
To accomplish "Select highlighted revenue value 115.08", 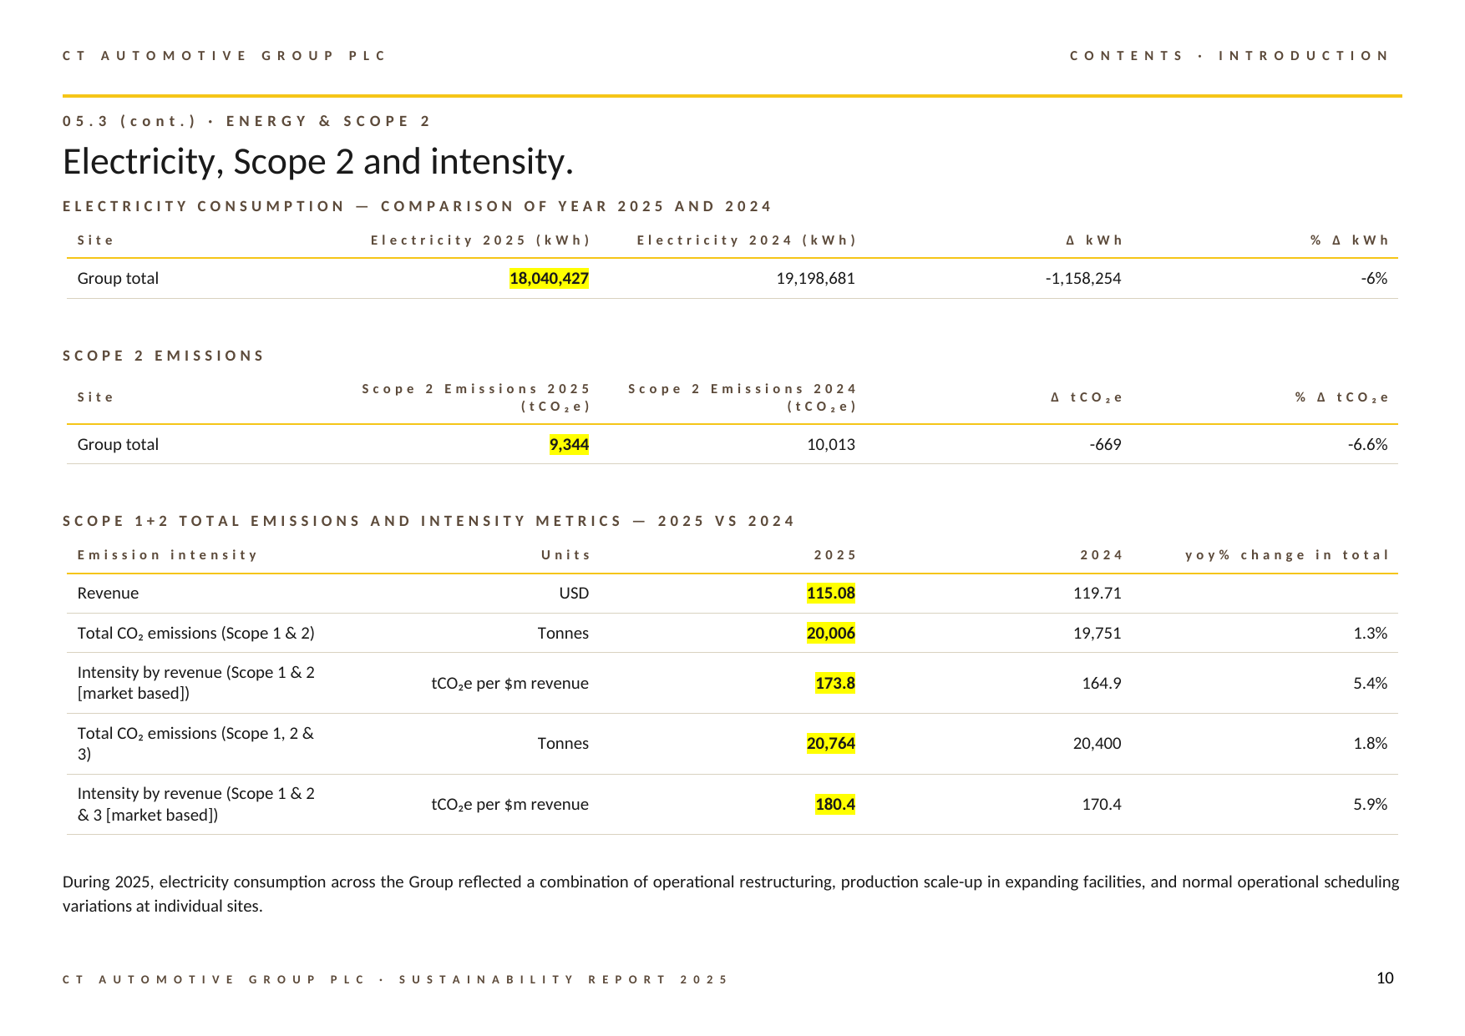I will coord(830,594).
